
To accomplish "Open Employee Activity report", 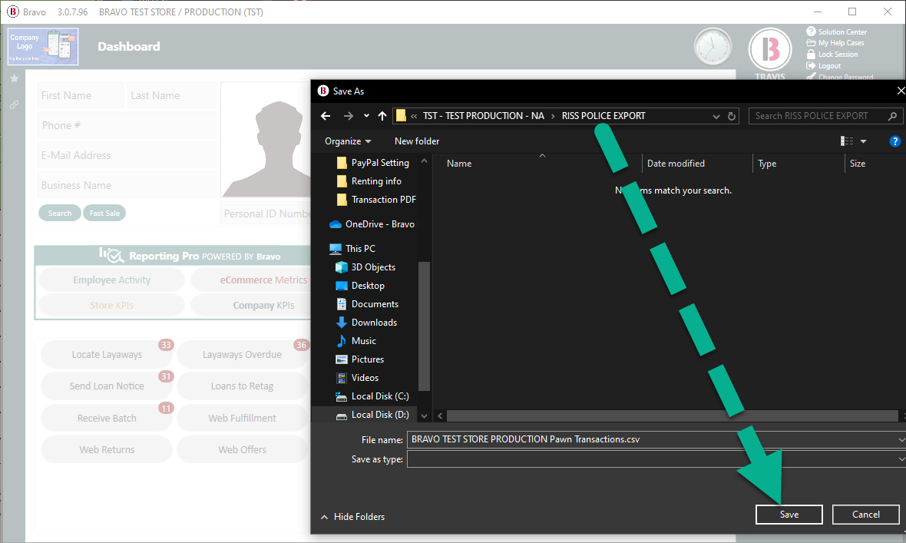I will tap(111, 280).
